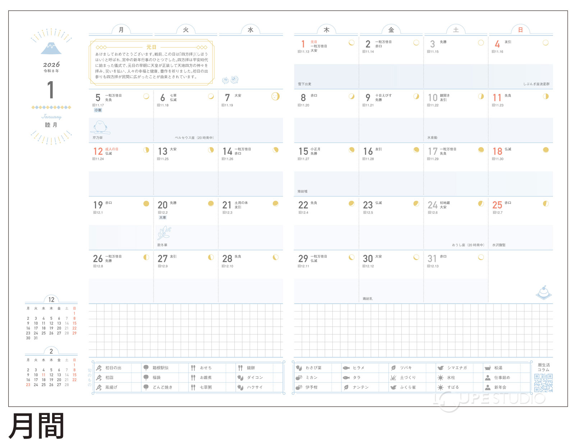Viewport: 575px width, 447px height.
Task: Open the December mini calendar header
Action: (x=51, y=300)
